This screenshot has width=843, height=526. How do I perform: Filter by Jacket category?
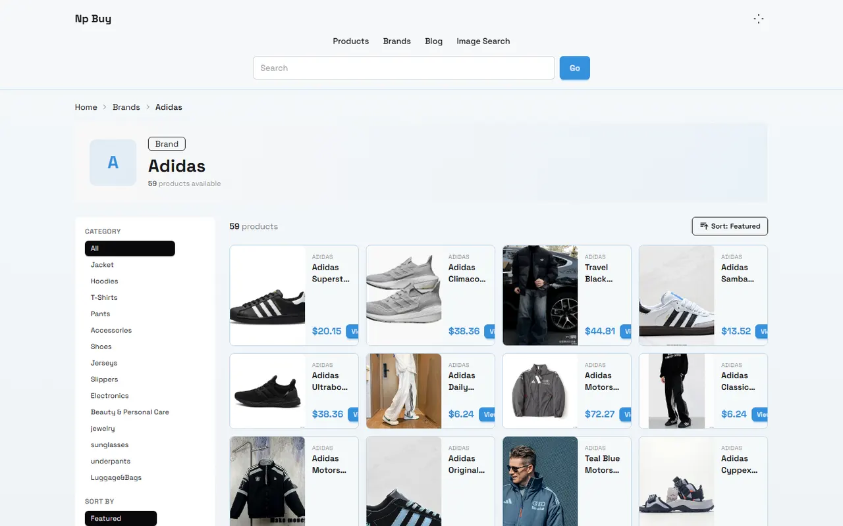102,265
